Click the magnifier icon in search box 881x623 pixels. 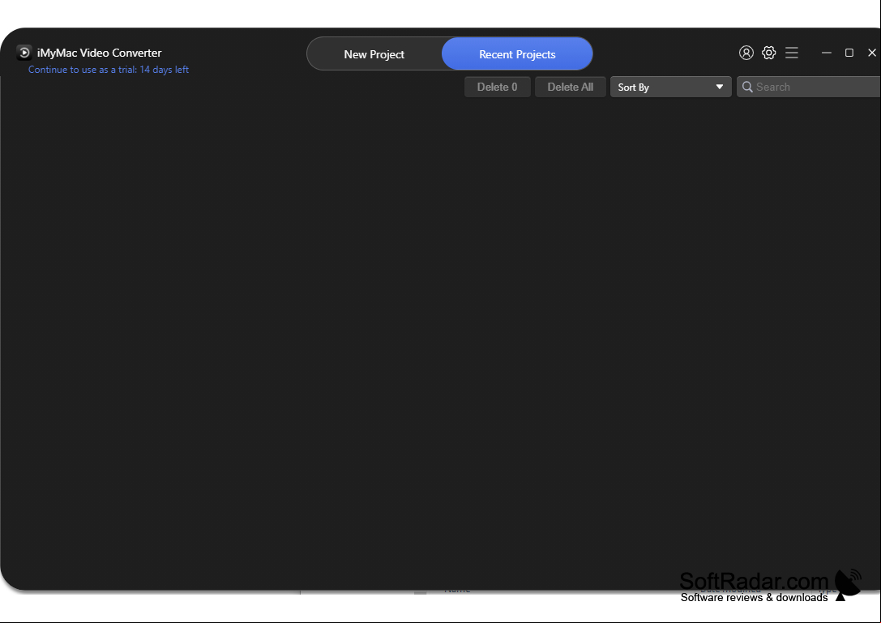(x=747, y=87)
